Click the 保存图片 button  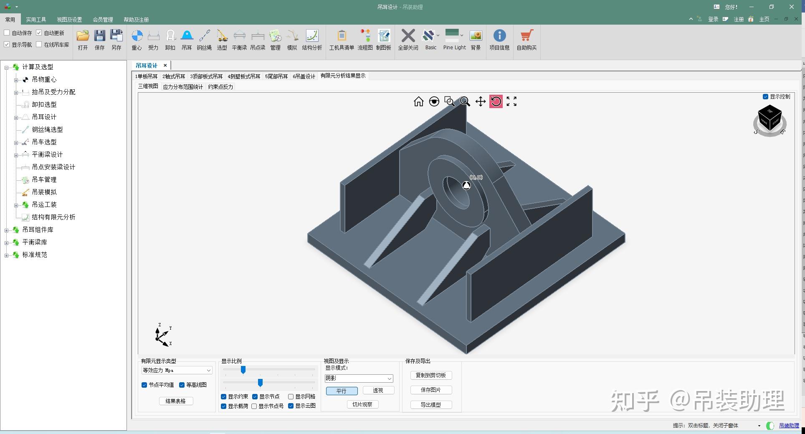click(431, 390)
